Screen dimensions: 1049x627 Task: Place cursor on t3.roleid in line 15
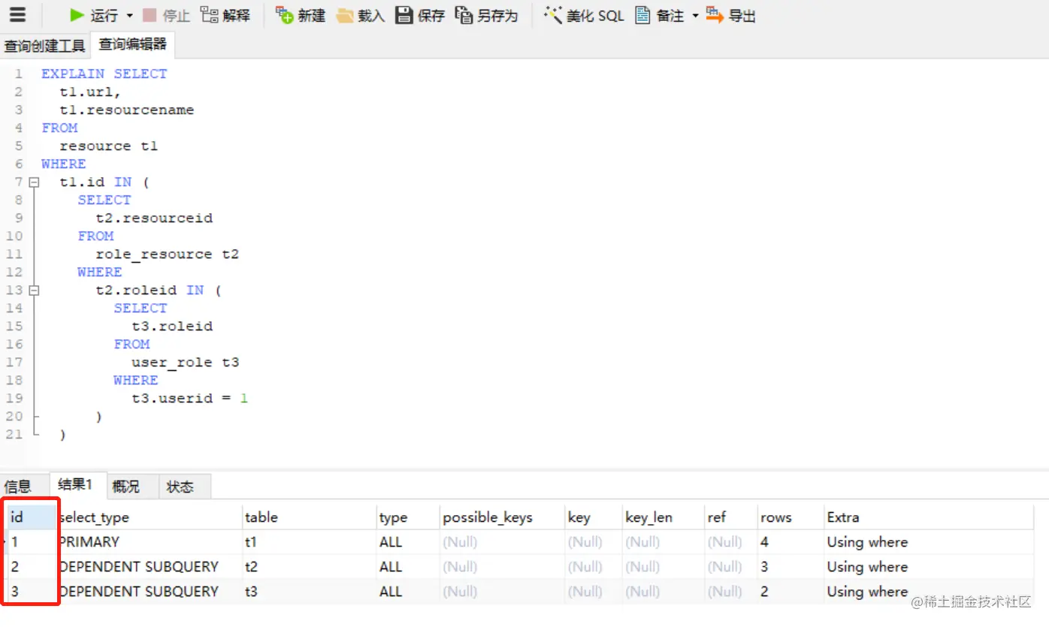click(172, 326)
